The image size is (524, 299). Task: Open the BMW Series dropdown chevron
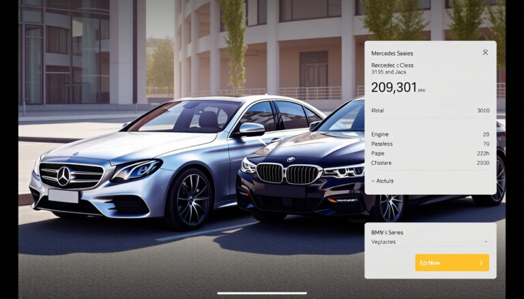pyautogui.click(x=486, y=242)
